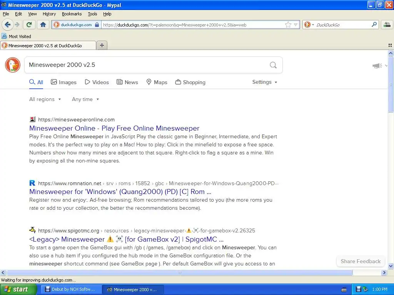
Task: Click the horizontal scrollbar left arrow
Action: click(x=3, y=272)
